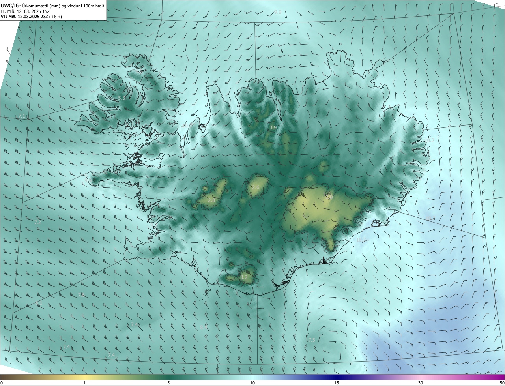Click the colour scale tick label 30
The width and height of the screenshot is (505, 386).
pyautogui.click(x=421, y=383)
